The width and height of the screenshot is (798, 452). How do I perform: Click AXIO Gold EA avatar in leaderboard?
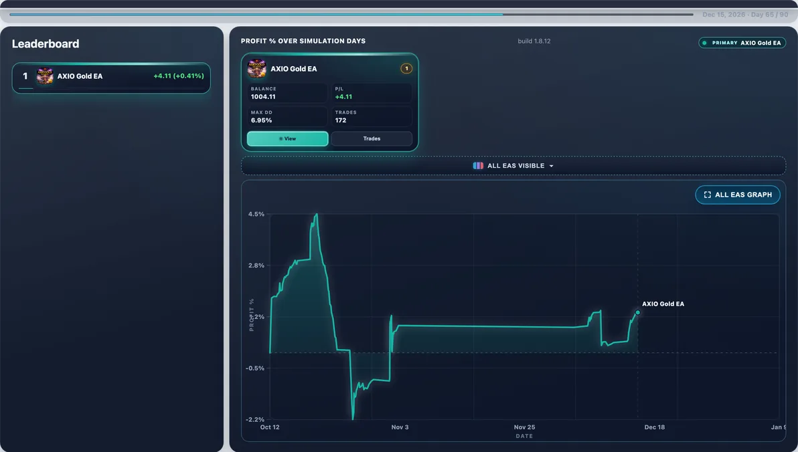coord(45,76)
